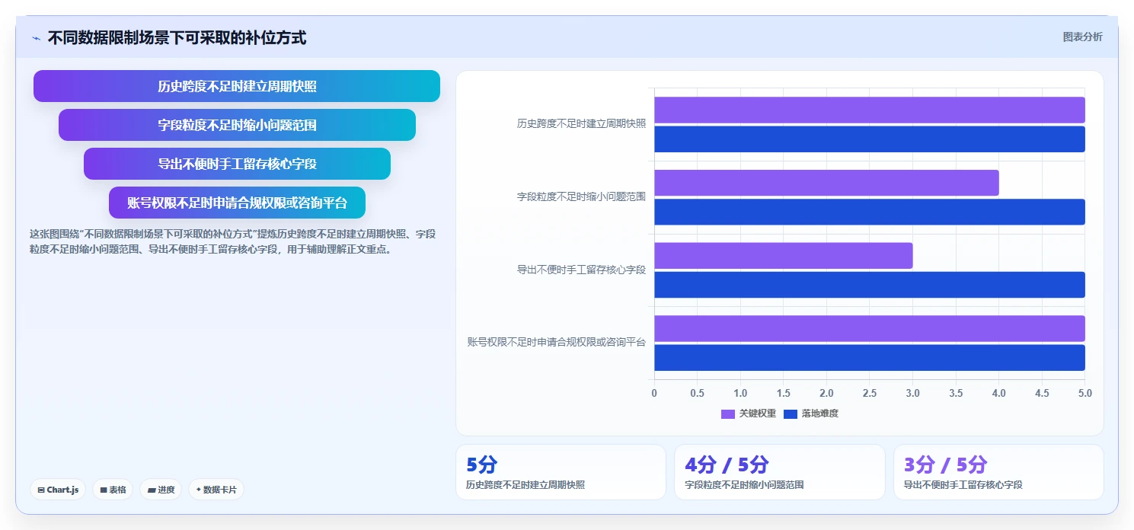Click purple 关键权重 bar for 导出不便时手工留存核心字段

[783, 255]
